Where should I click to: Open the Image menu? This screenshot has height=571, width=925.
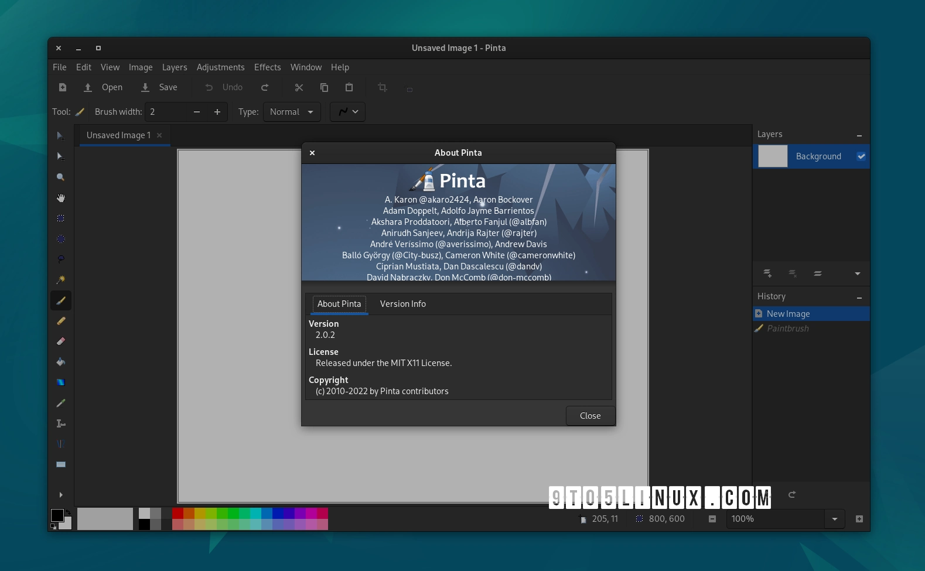coord(141,67)
